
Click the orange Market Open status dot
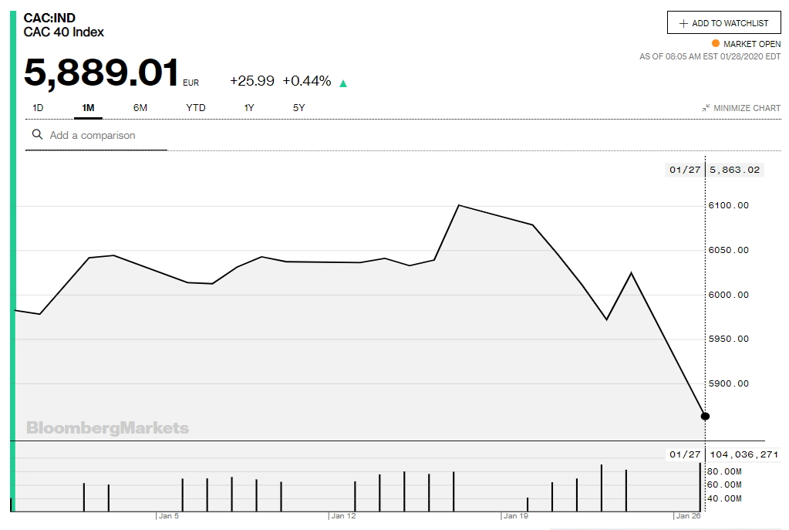click(715, 44)
